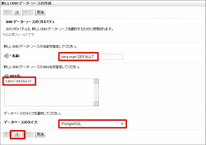Screen dimensions: 206x145
Task: Click the top 取消 (Cancel) button
Action: [x=40, y=12]
